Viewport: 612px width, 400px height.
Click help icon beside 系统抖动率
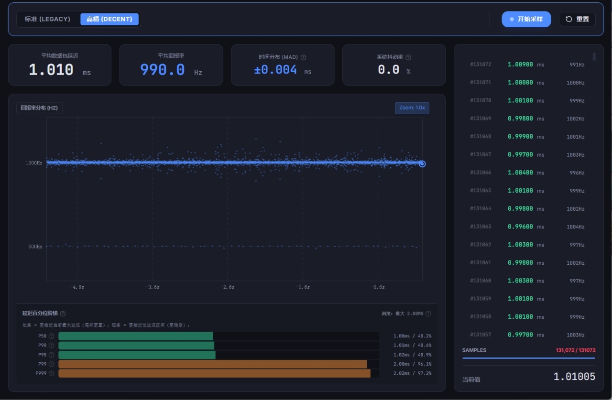tap(408, 57)
